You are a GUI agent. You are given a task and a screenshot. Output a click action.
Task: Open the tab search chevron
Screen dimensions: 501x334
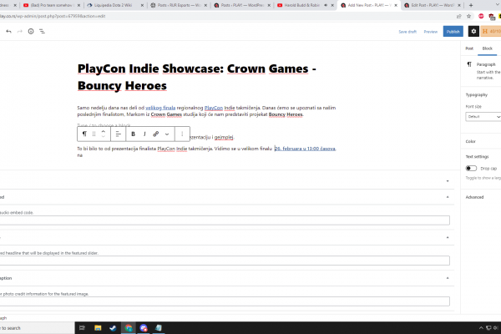point(498,4)
